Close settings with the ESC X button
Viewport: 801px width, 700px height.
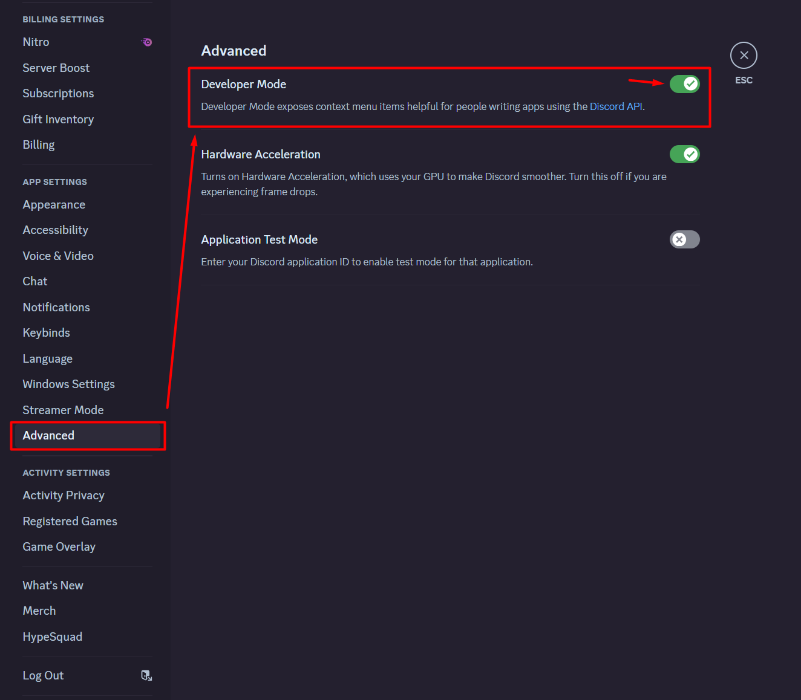point(744,56)
